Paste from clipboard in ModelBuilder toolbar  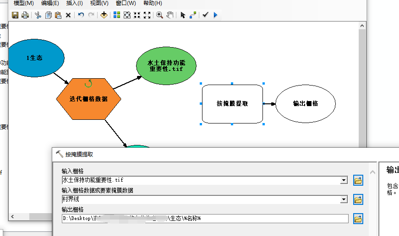coord(58,15)
